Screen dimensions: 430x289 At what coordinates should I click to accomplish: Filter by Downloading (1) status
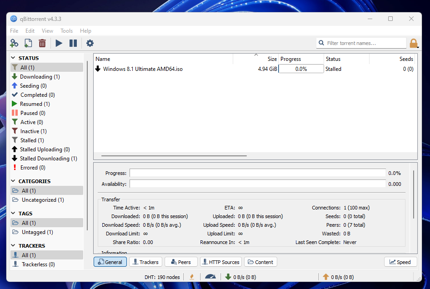pyautogui.click(x=47, y=76)
